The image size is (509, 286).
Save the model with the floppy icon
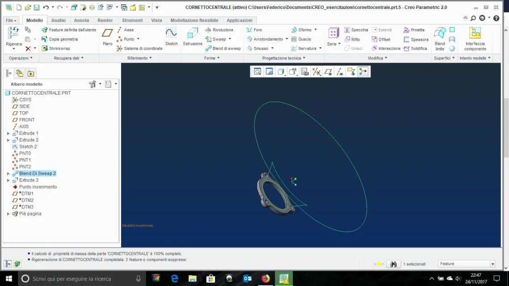coord(37,7)
